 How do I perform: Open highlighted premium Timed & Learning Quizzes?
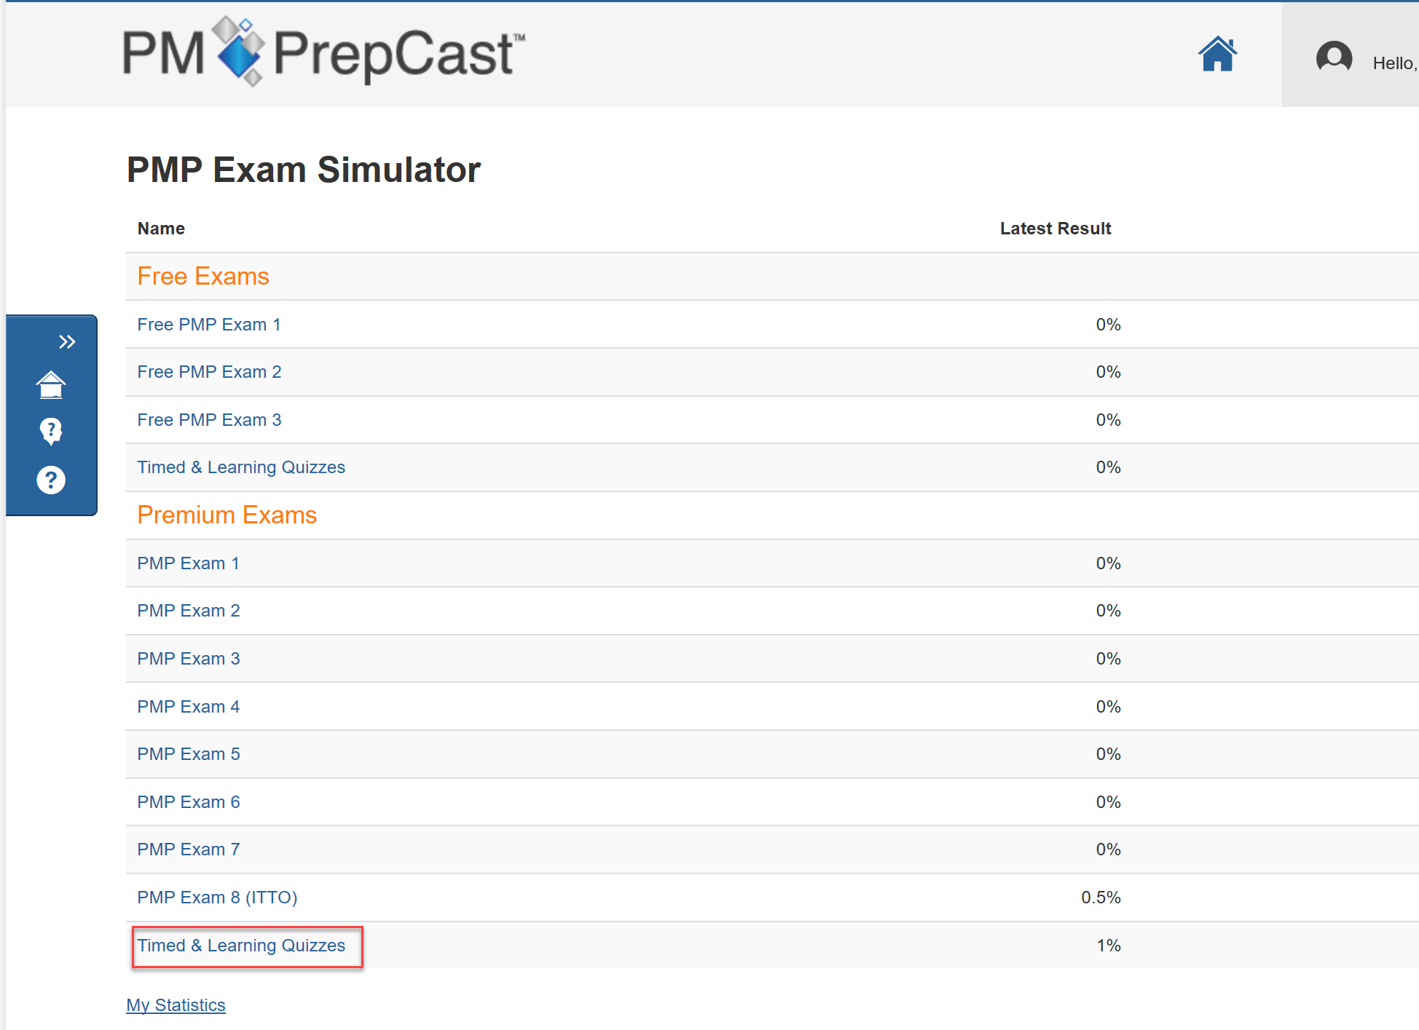click(241, 946)
